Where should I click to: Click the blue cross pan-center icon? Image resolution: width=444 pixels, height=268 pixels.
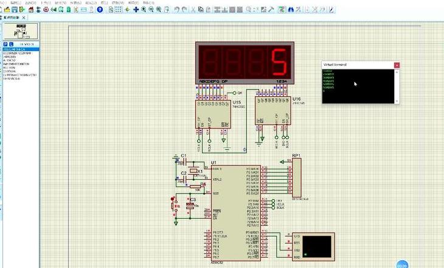point(136,10)
